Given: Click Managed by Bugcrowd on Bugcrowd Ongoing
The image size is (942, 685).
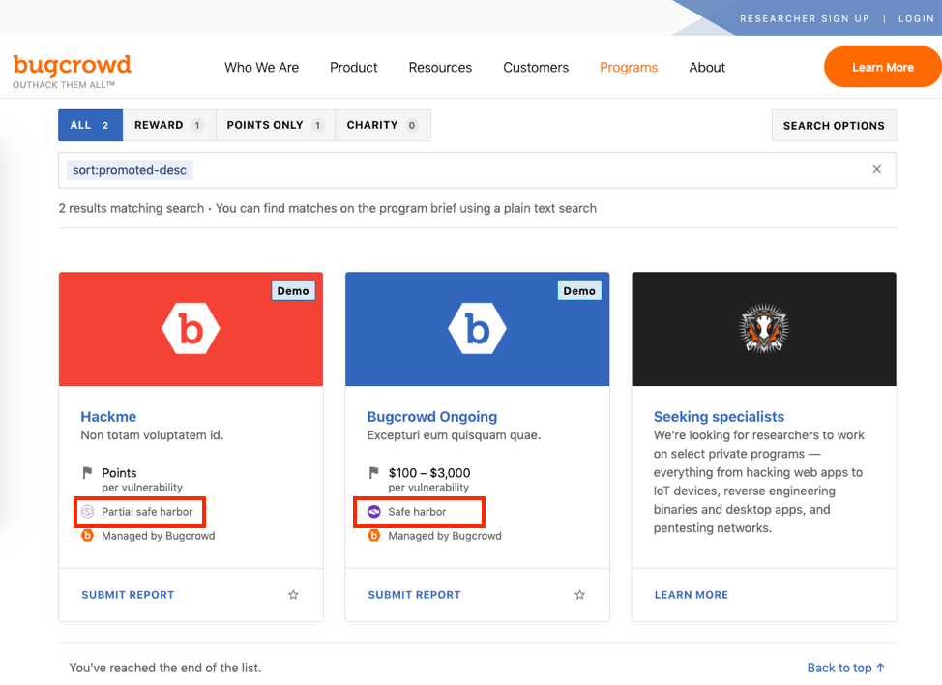Looking at the screenshot, I should pos(445,535).
